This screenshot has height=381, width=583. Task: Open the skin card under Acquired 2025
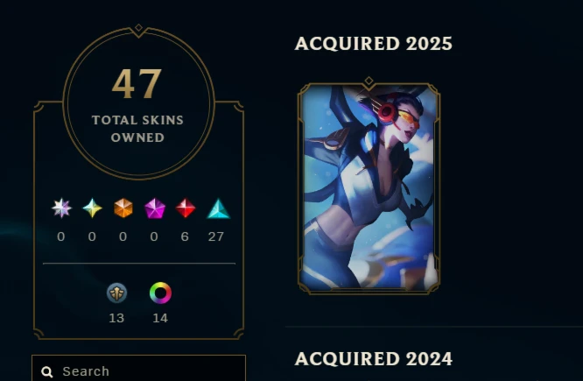[x=369, y=188]
